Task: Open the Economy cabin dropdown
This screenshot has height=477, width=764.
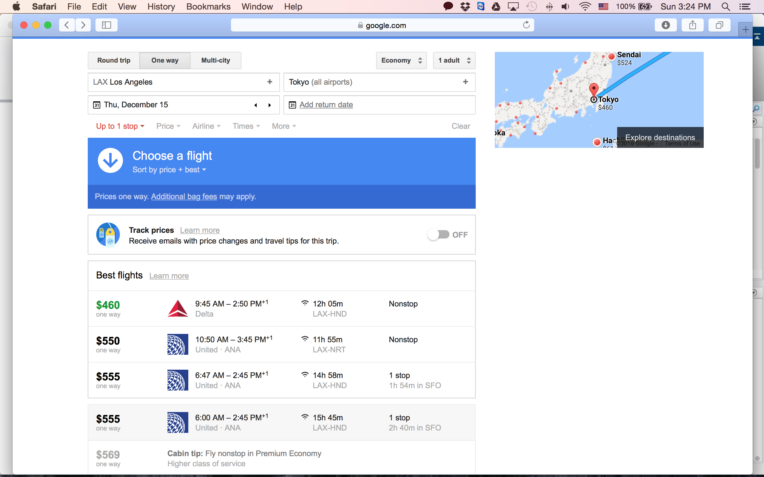Action: [401, 60]
